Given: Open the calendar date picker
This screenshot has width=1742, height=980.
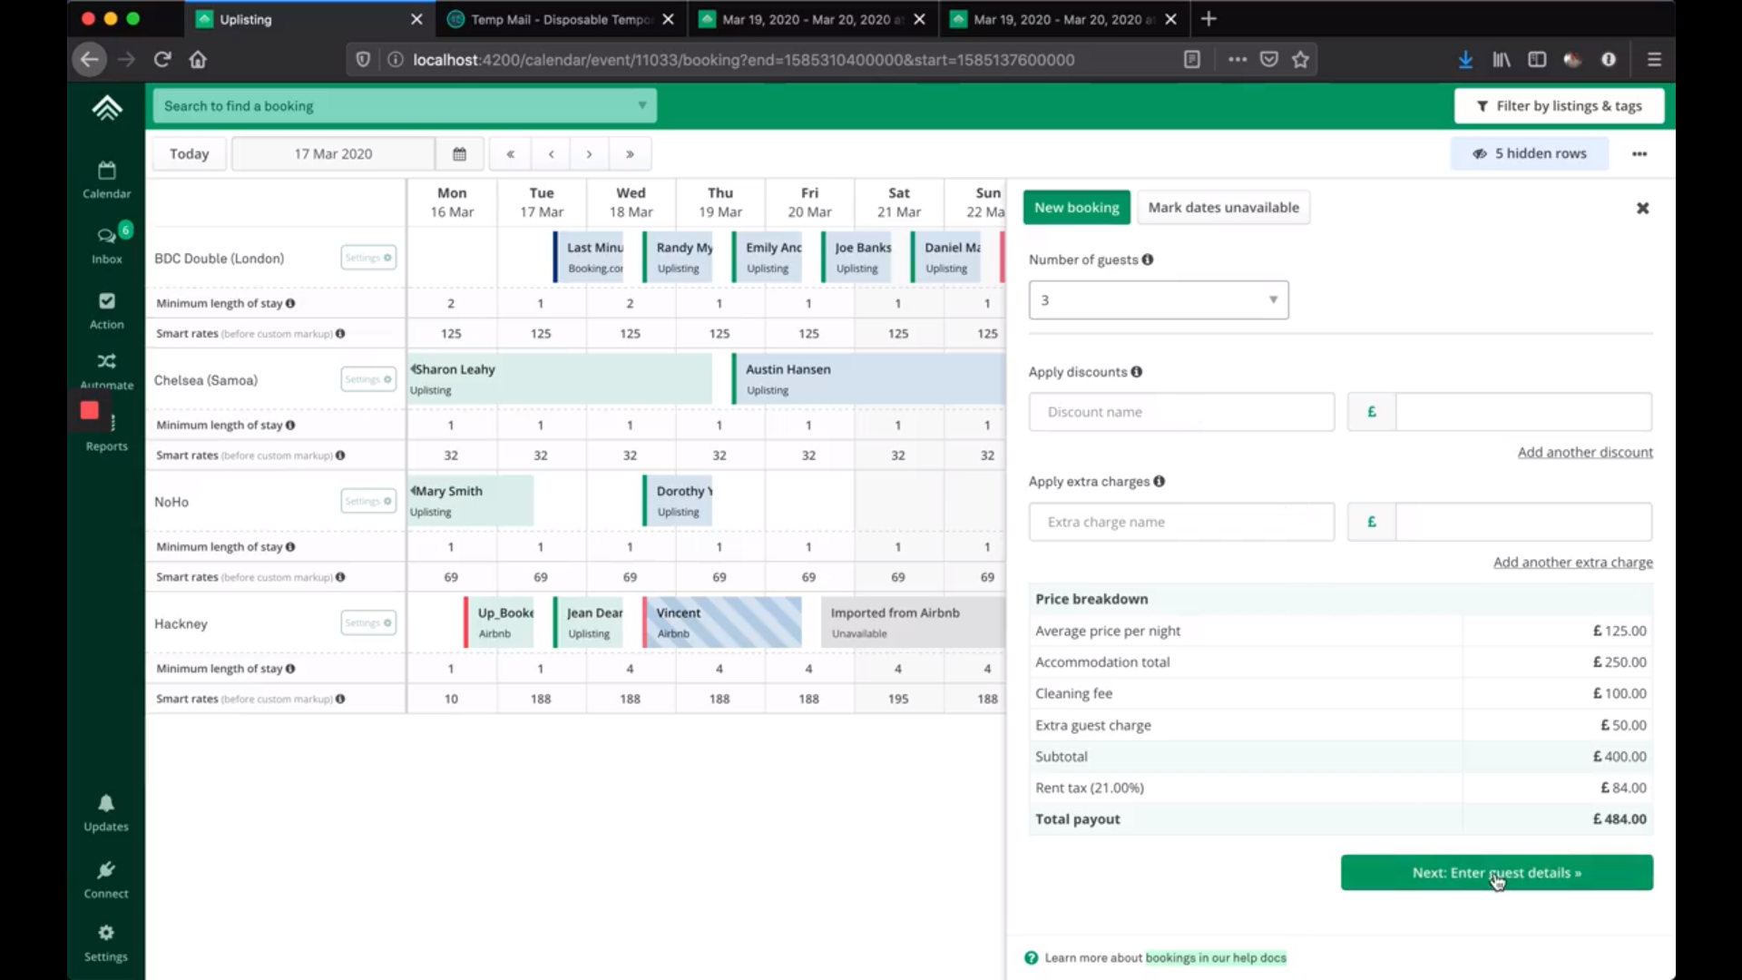Looking at the screenshot, I should 459,153.
